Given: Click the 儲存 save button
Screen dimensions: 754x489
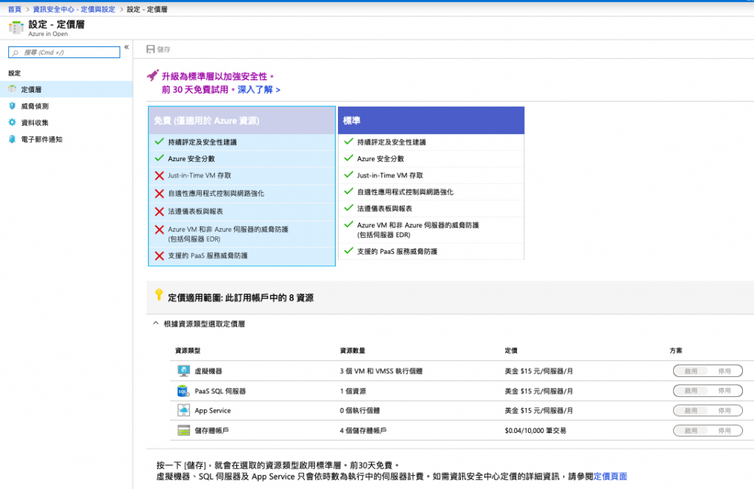Looking at the screenshot, I should click(158, 49).
